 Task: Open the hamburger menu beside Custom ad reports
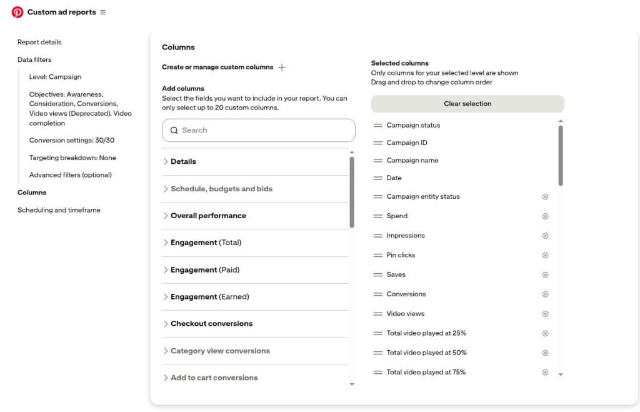[x=104, y=11]
